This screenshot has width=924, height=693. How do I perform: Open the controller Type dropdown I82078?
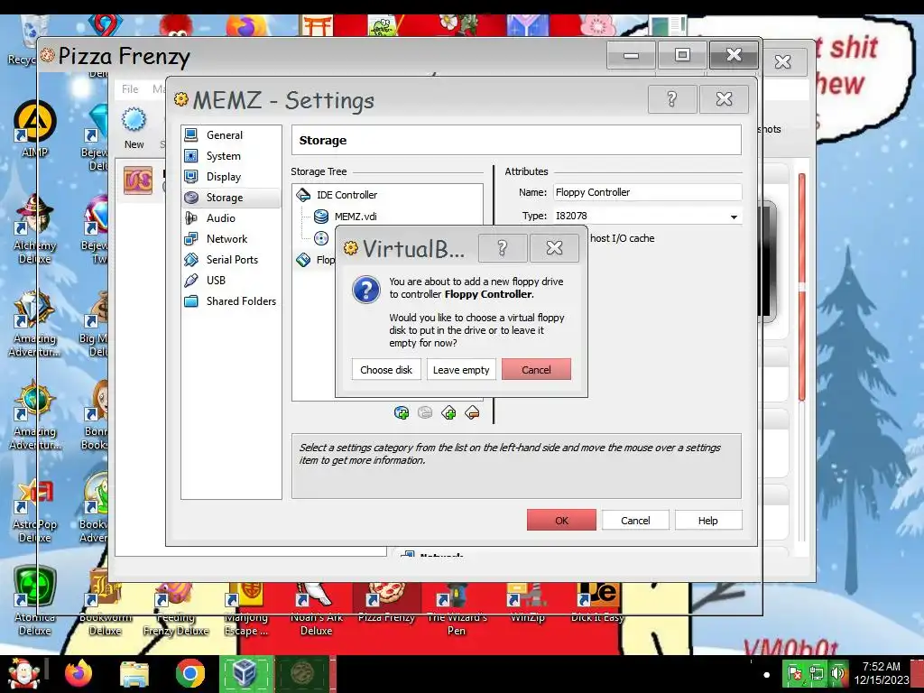[x=647, y=217]
